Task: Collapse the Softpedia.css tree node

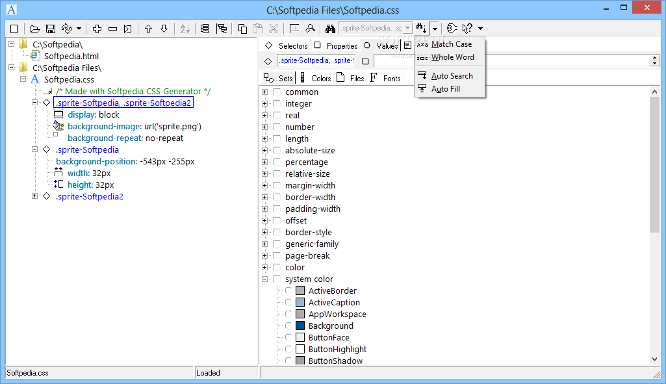Action: (23, 79)
